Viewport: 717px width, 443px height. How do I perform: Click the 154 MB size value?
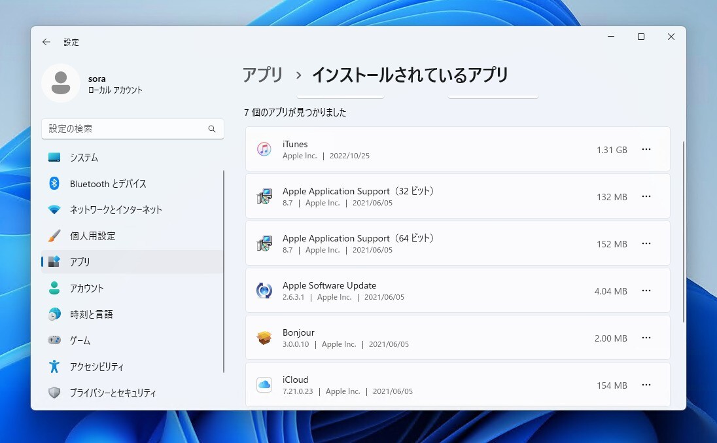[x=612, y=385]
